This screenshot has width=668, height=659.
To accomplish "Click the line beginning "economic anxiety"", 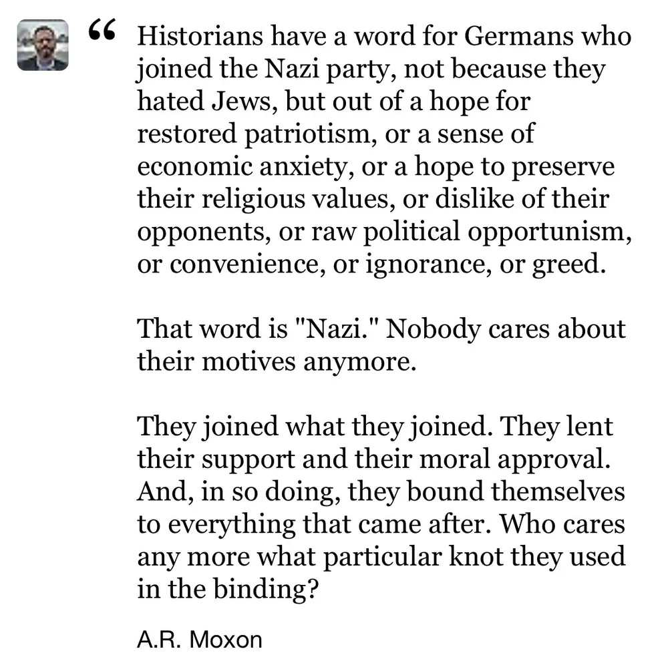I will [x=376, y=166].
